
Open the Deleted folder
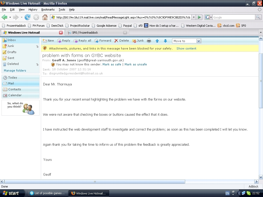point(13,64)
